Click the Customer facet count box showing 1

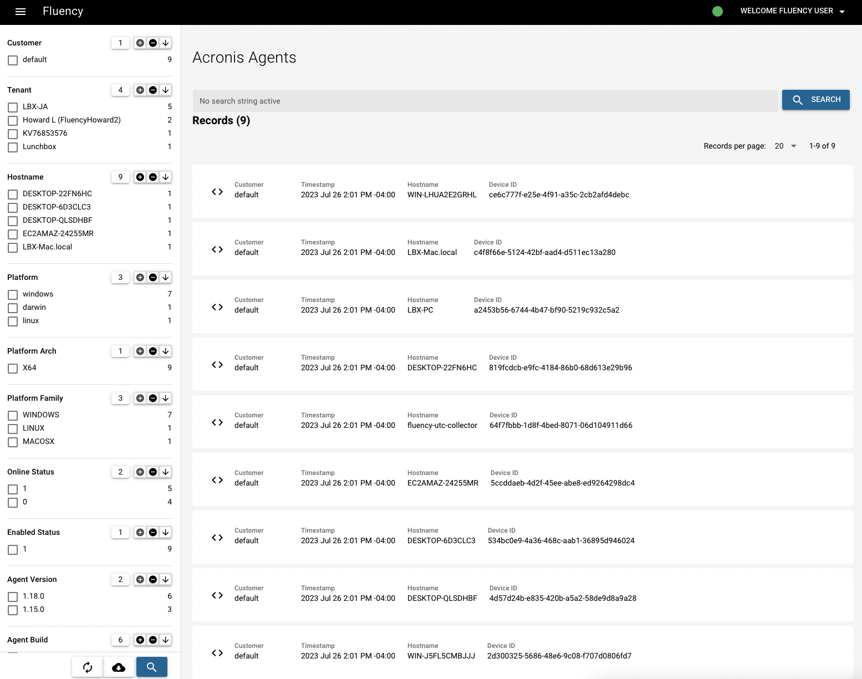(120, 43)
